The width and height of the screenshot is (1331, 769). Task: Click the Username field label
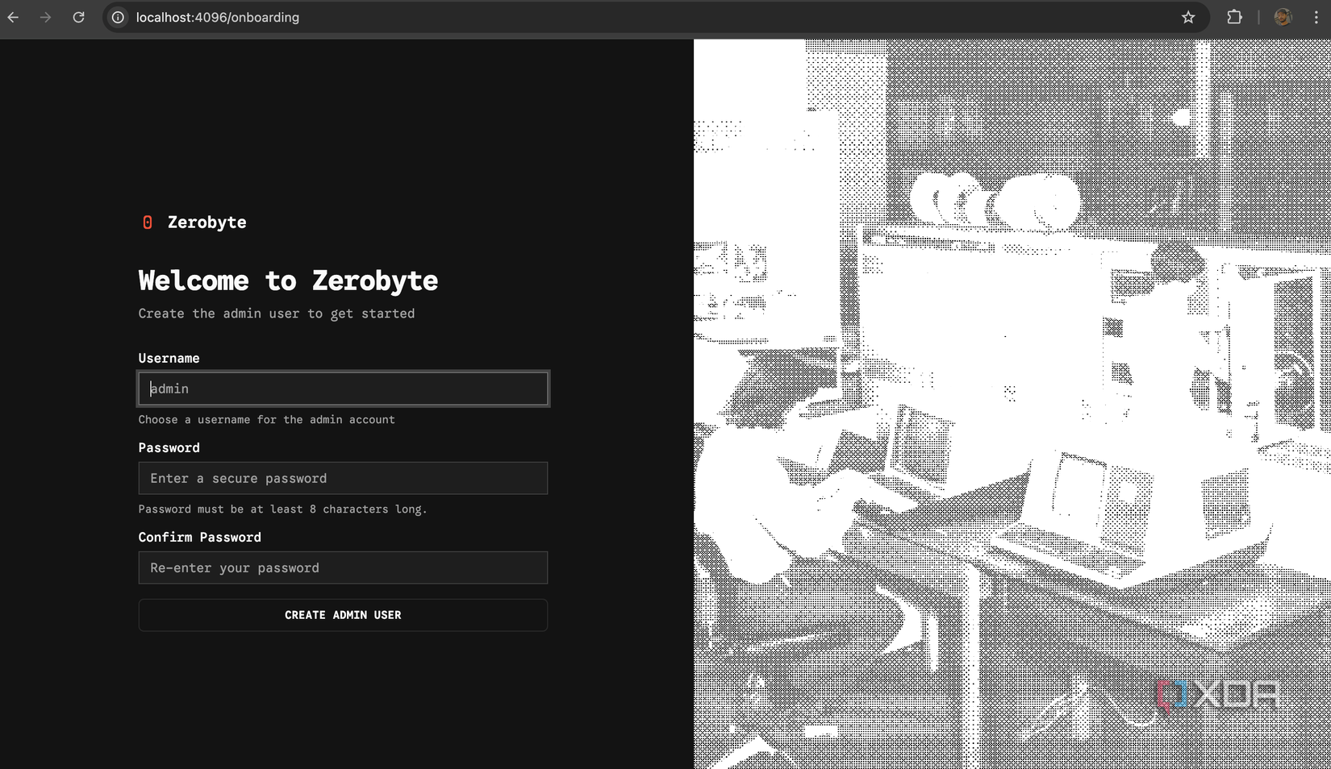click(169, 358)
